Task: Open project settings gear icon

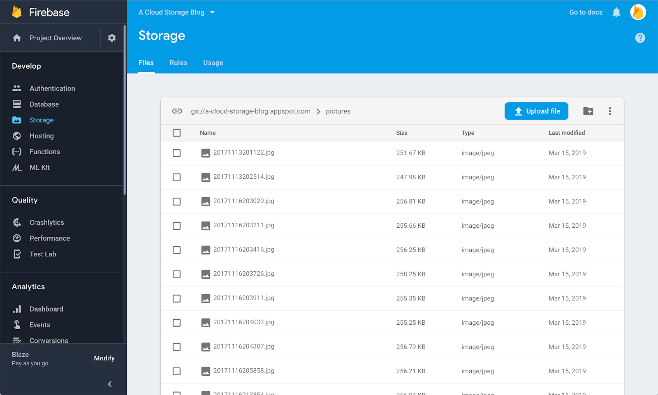Action: pos(111,38)
